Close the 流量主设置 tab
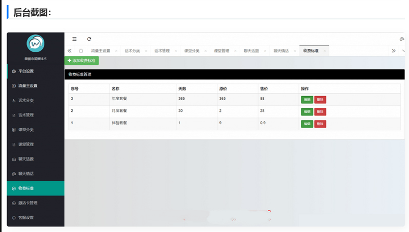Screen dimensions: 409x232 [116, 51]
